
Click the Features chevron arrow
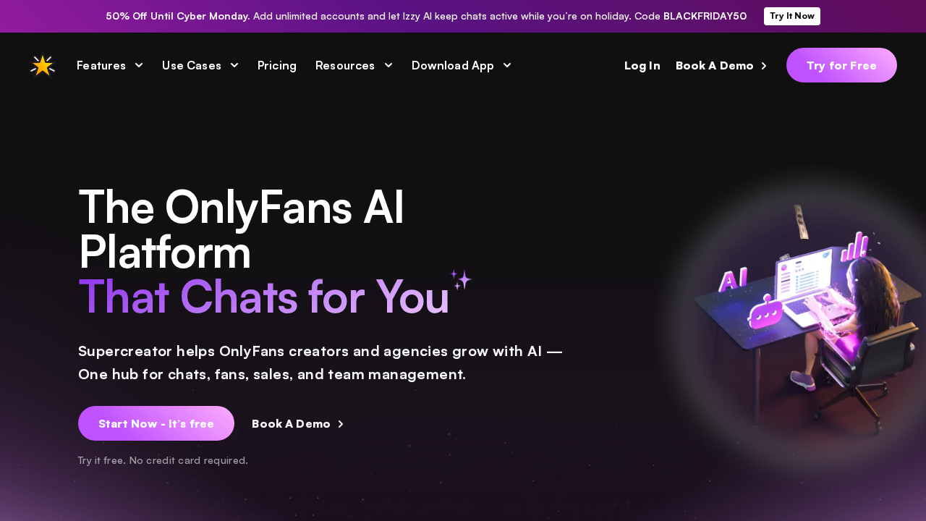pos(139,65)
